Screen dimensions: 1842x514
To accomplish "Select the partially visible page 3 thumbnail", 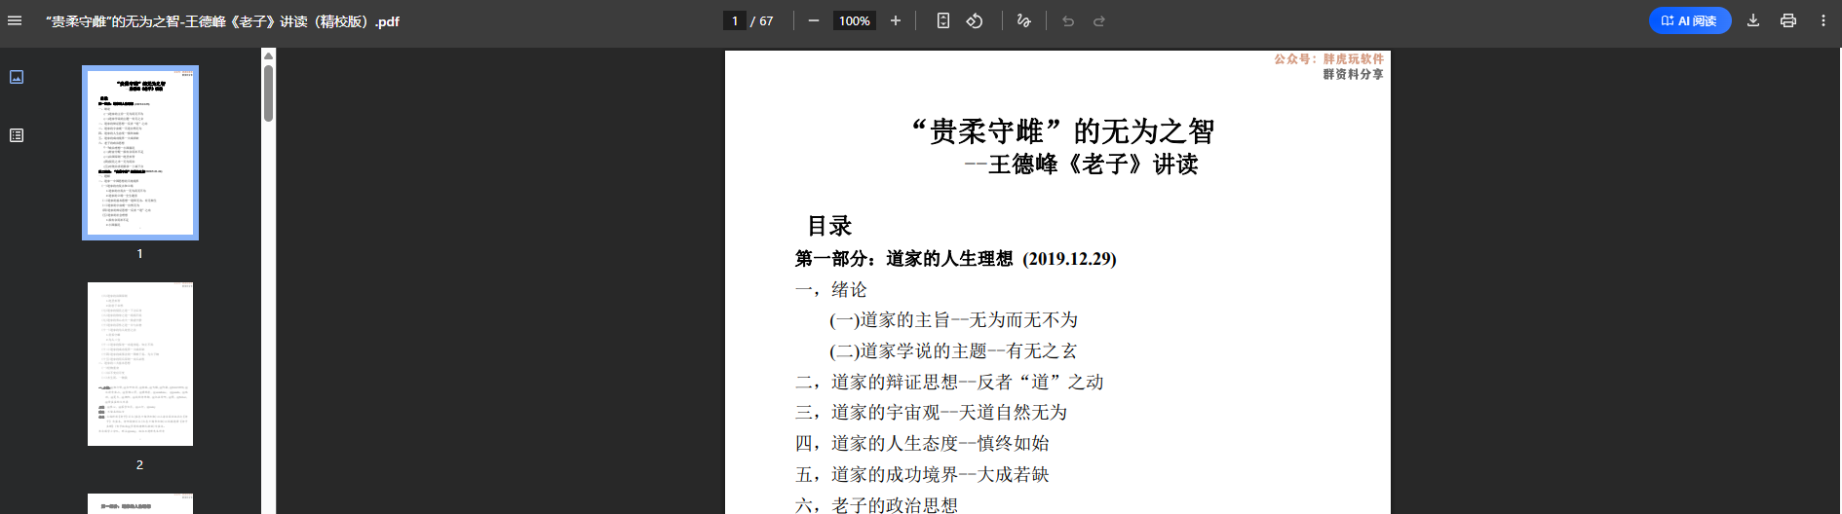I will (x=140, y=503).
